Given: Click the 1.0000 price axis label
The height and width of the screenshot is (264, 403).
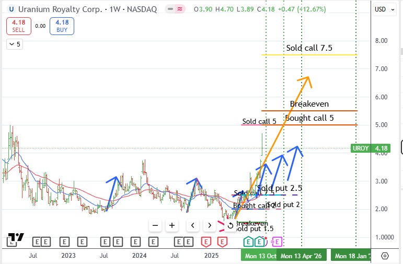Looking at the screenshot, I should (385, 237).
